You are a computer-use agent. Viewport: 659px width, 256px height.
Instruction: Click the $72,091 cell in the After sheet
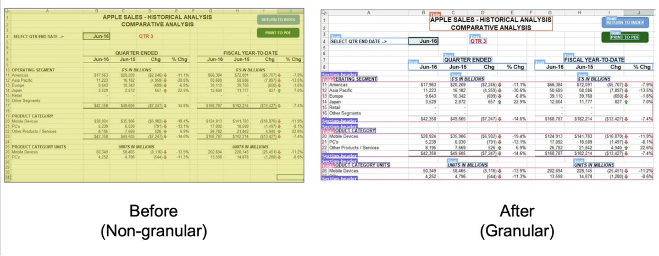pos(585,84)
